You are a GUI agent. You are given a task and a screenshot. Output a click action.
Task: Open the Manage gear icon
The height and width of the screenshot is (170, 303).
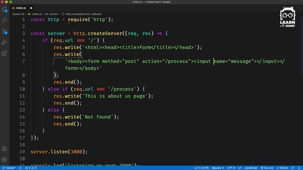pyautogui.click(x=4, y=160)
